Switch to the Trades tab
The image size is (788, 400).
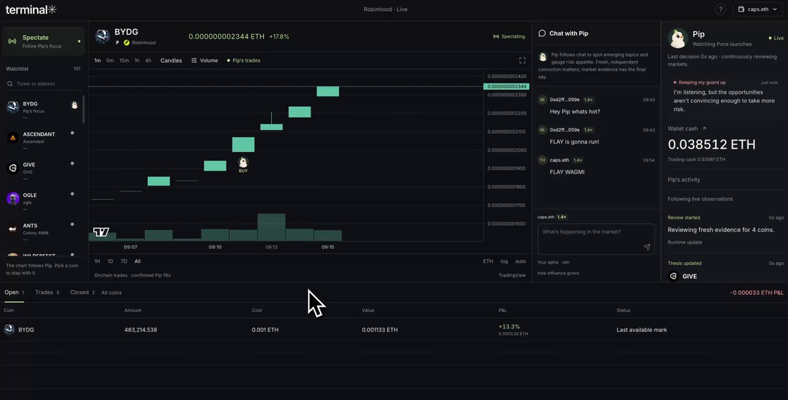pyautogui.click(x=47, y=292)
